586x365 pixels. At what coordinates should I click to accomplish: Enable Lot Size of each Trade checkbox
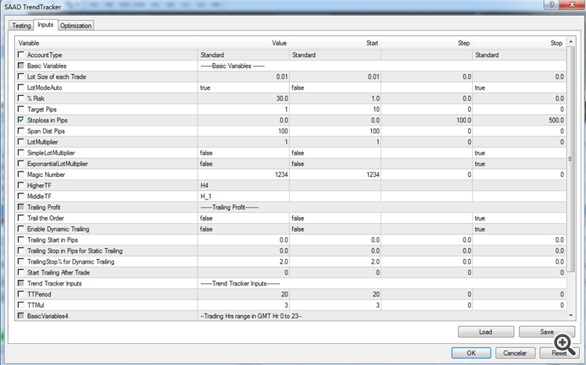click(21, 76)
